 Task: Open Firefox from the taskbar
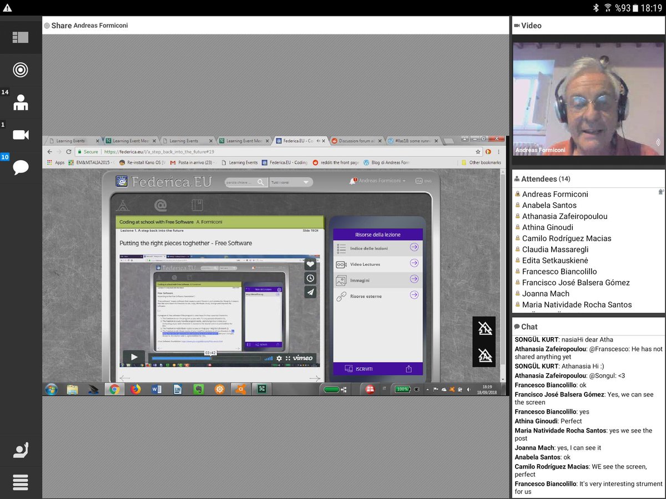136,389
